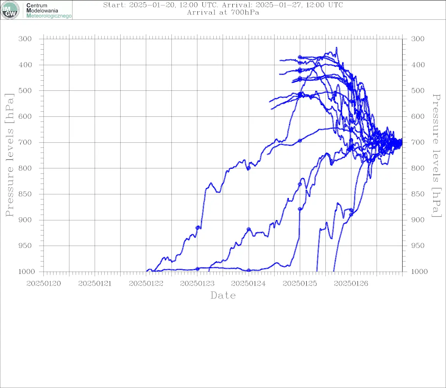
Task: Click the x-axis date label 20250120
Action: point(43,284)
